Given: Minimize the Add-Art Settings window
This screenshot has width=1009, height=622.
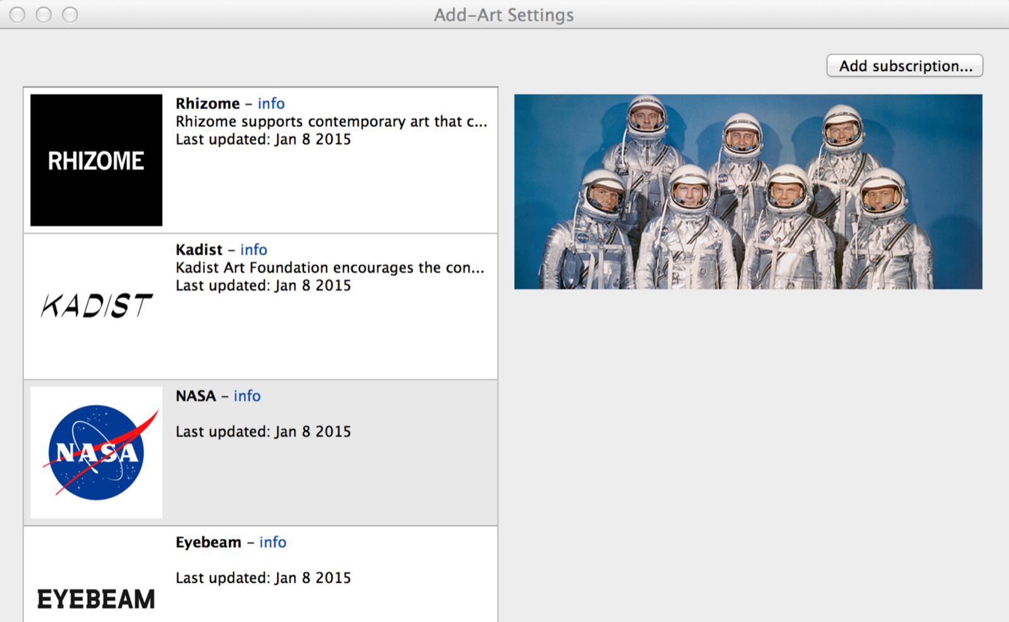Looking at the screenshot, I should 44,15.
